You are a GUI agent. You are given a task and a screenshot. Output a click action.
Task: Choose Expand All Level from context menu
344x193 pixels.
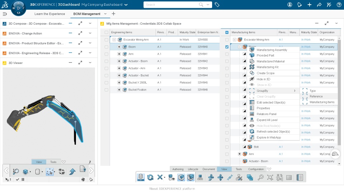(x=267, y=120)
